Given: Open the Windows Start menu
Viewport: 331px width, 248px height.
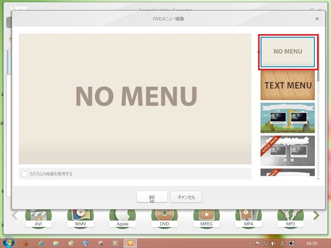Looking at the screenshot, I should click(x=9, y=242).
